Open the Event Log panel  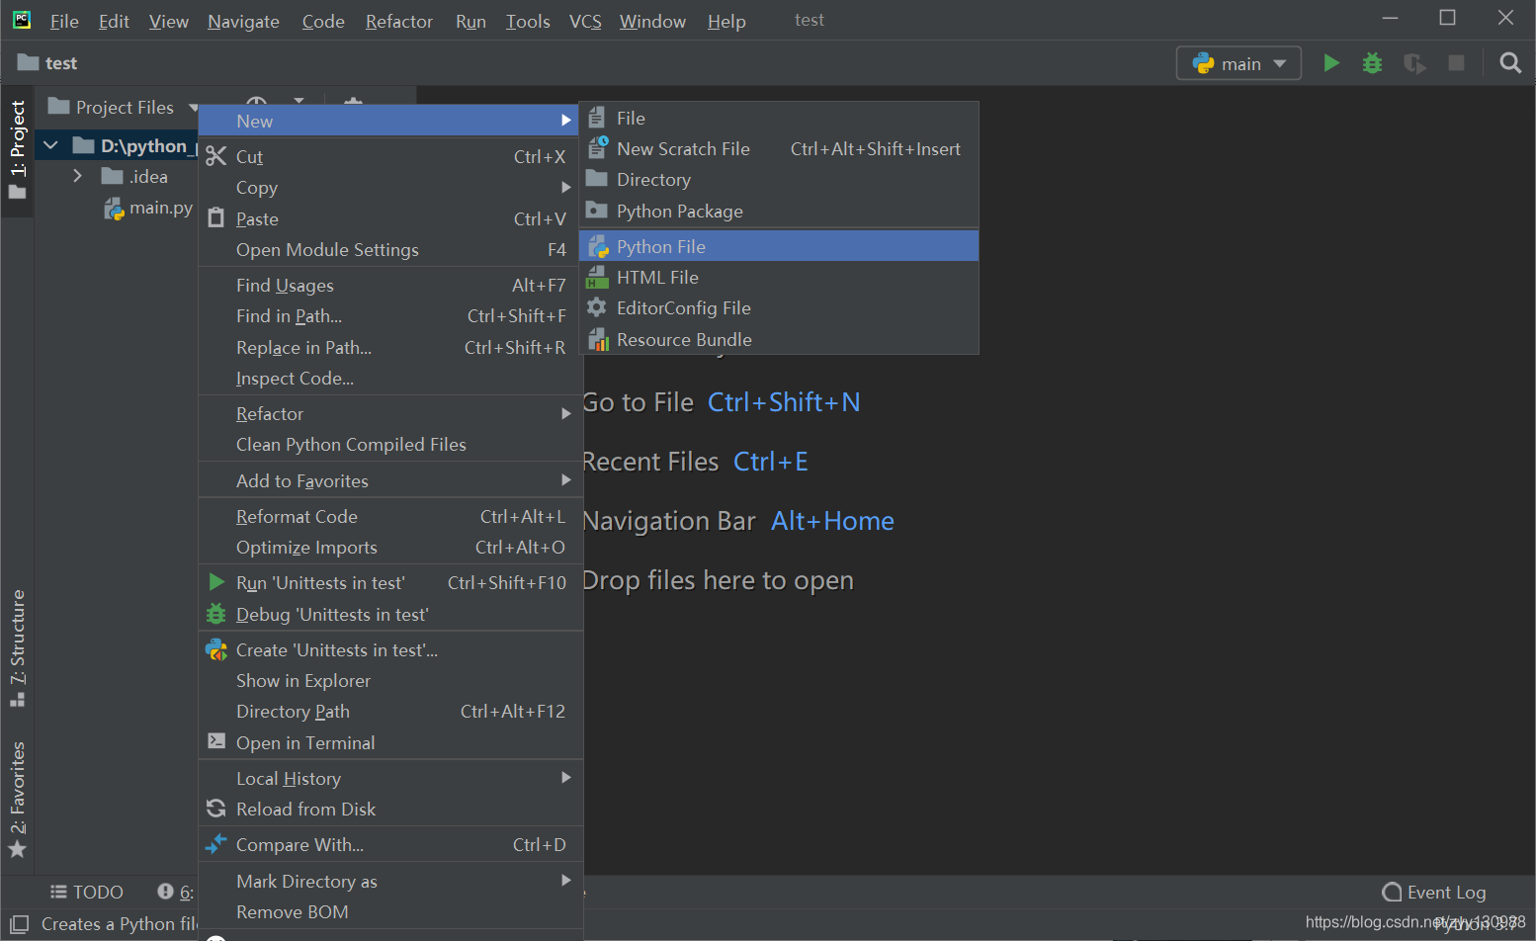click(x=1434, y=893)
